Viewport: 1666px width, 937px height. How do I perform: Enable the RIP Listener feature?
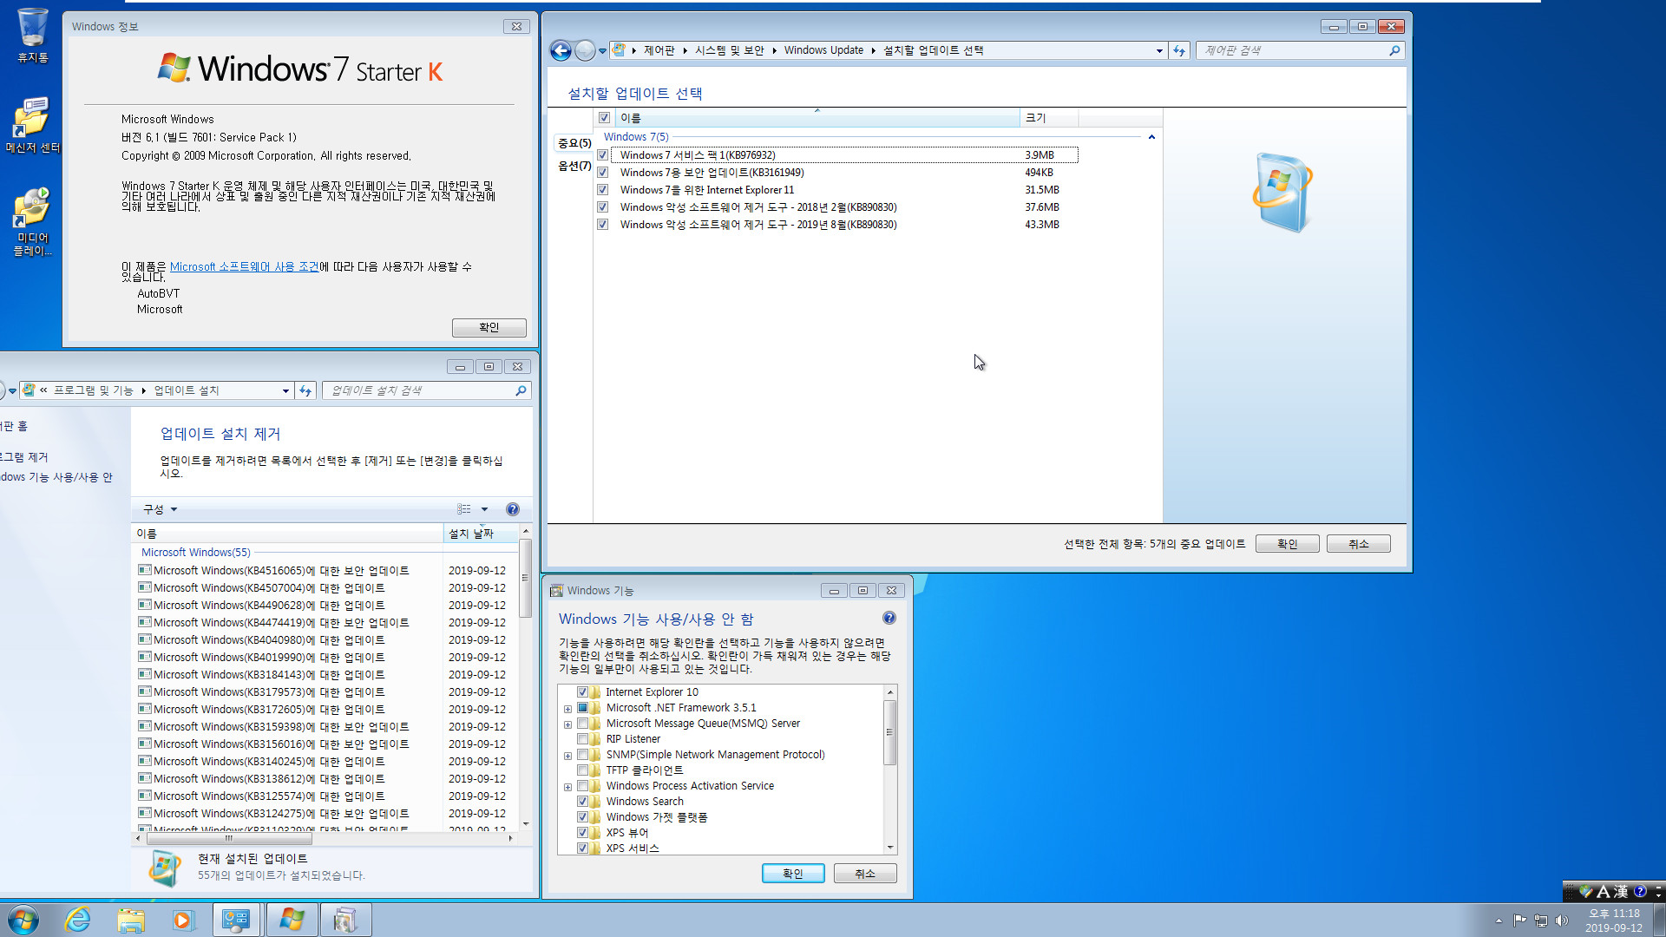click(582, 739)
